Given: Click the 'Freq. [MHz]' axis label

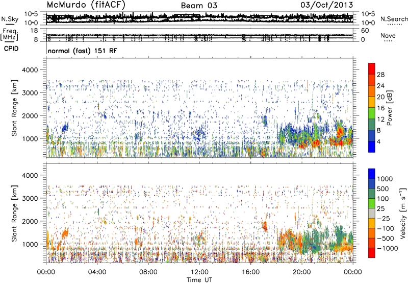Looking at the screenshot, I should [x=10, y=35].
